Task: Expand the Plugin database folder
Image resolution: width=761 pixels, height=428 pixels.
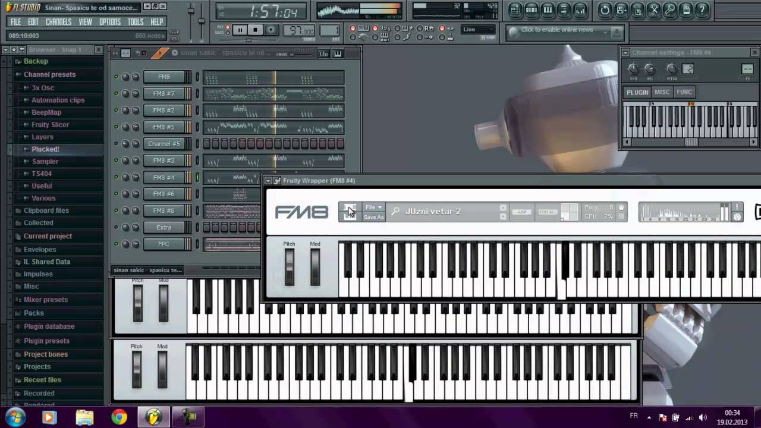Action: (x=49, y=326)
